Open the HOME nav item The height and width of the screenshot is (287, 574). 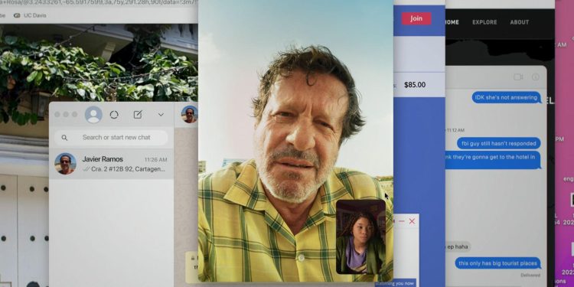pyautogui.click(x=452, y=22)
